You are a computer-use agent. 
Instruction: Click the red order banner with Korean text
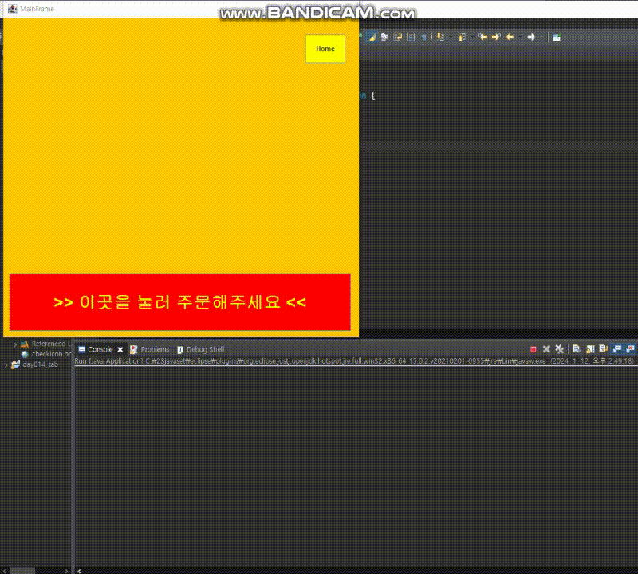pyautogui.click(x=180, y=302)
